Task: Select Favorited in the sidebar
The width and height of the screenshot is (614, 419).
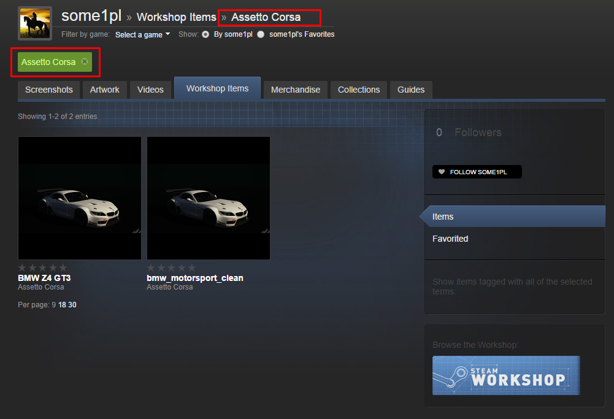Action: point(450,239)
